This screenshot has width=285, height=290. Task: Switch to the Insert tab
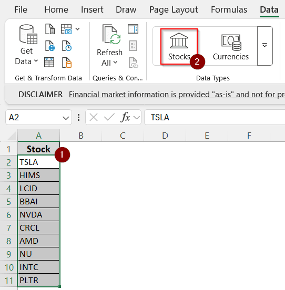coord(92,9)
